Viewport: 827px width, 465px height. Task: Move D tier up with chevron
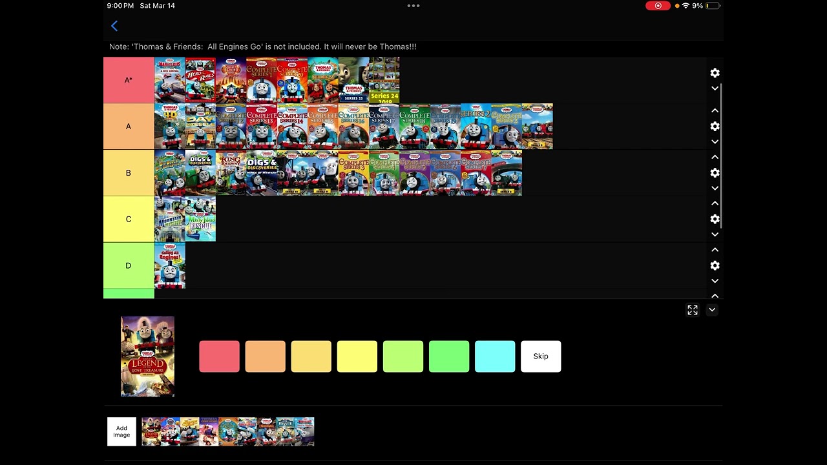[715, 251]
